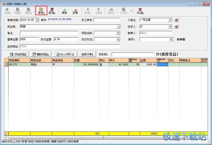Click the 货位 column header
212x145 pixels.
(174, 60)
